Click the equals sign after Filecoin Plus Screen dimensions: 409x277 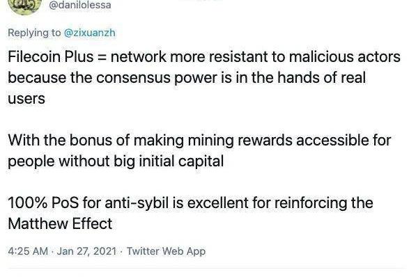coord(102,57)
